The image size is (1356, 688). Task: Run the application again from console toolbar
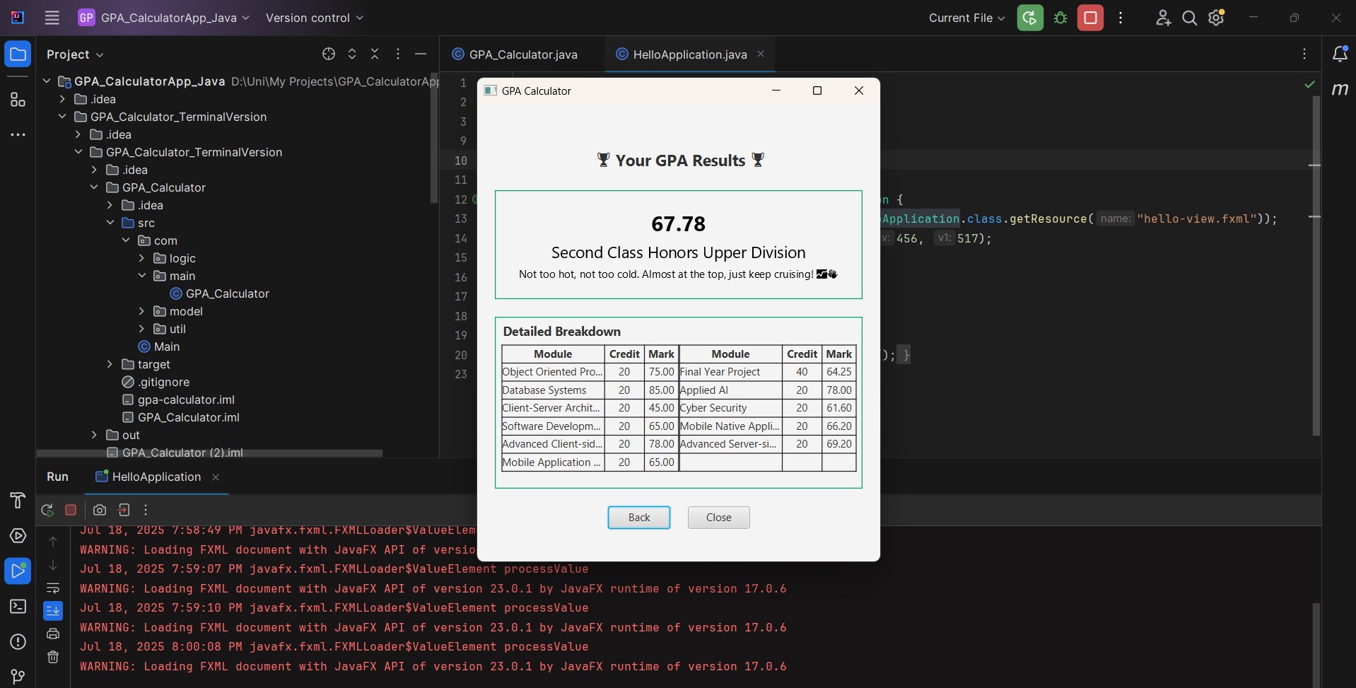point(47,510)
